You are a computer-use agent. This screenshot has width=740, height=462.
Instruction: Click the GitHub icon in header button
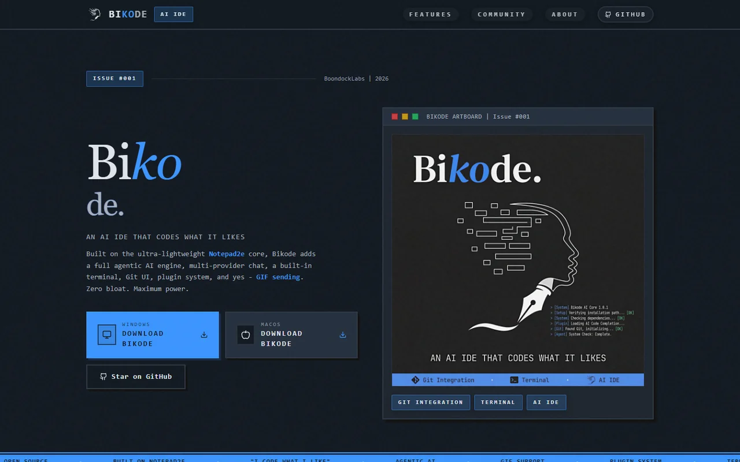tap(608, 14)
